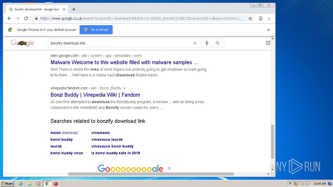The image size is (333, 187).
Task: Click the Chrome taskbar icon
Action: coord(47,184)
